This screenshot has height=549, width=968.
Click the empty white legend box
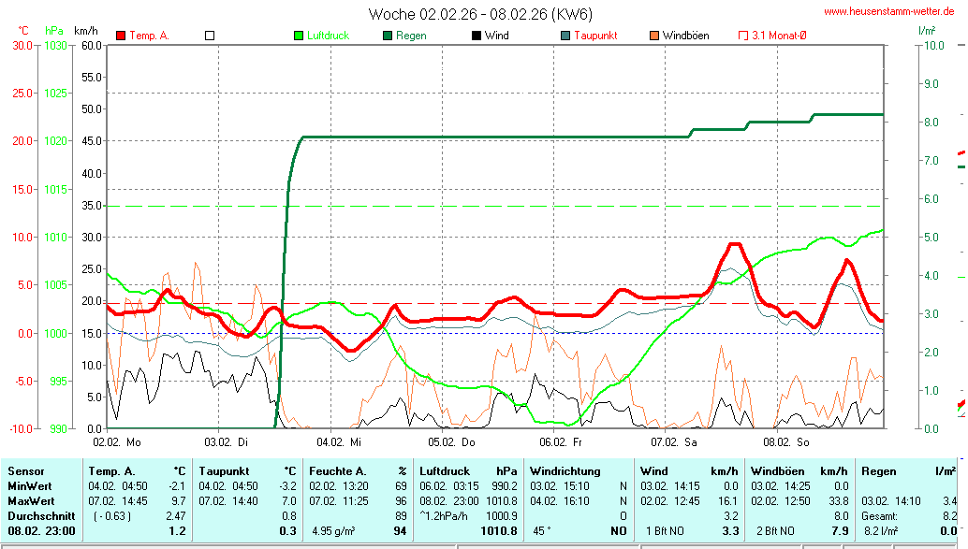pyautogui.click(x=210, y=36)
